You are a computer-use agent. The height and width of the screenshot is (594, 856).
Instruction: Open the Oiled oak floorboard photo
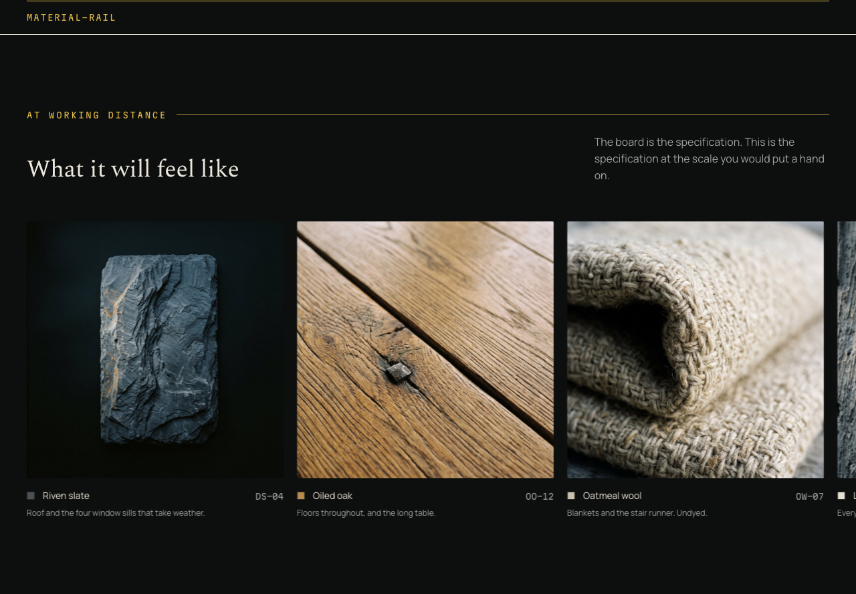(x=425, y=350)
